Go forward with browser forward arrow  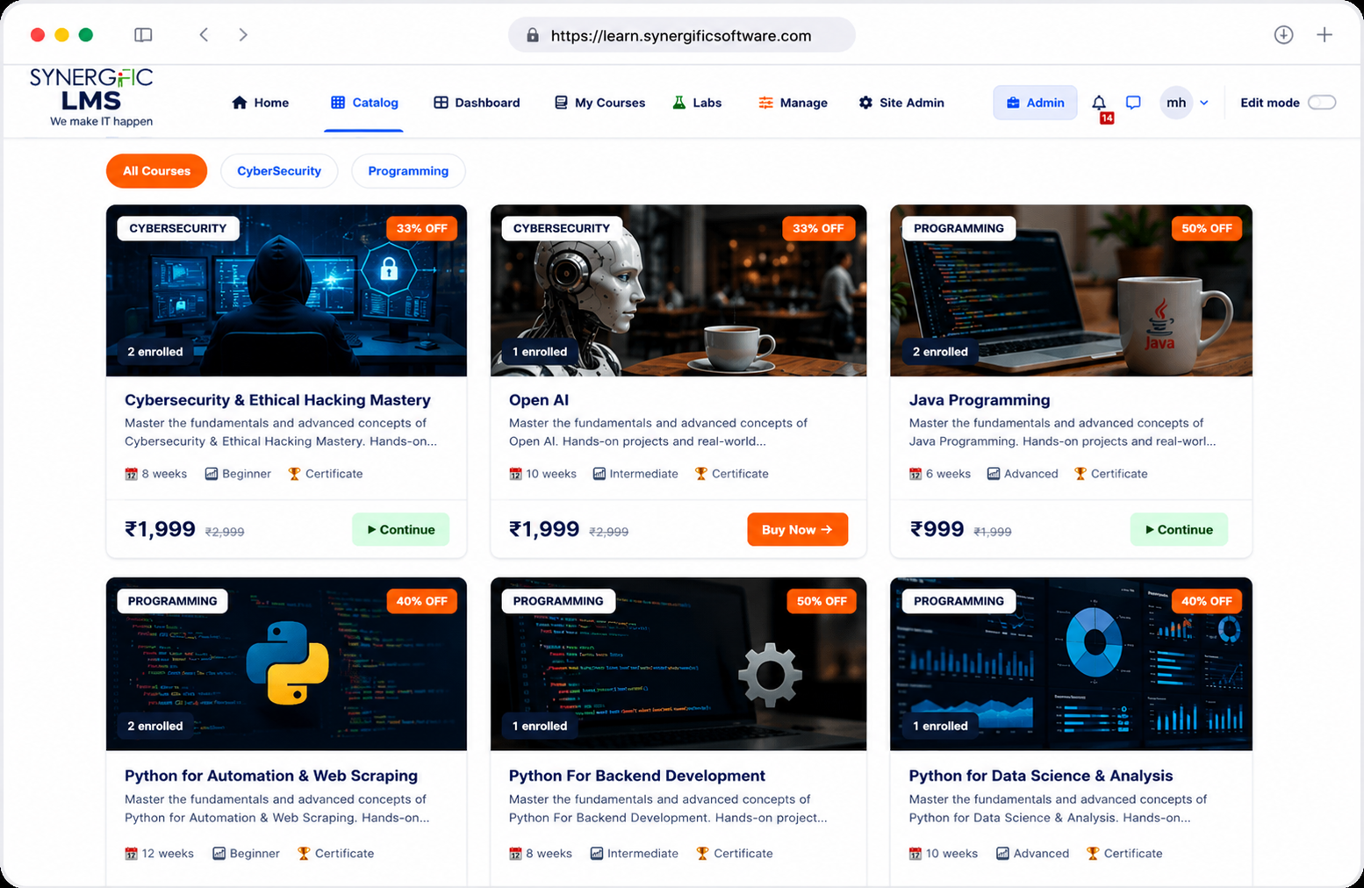pos(243,35)
